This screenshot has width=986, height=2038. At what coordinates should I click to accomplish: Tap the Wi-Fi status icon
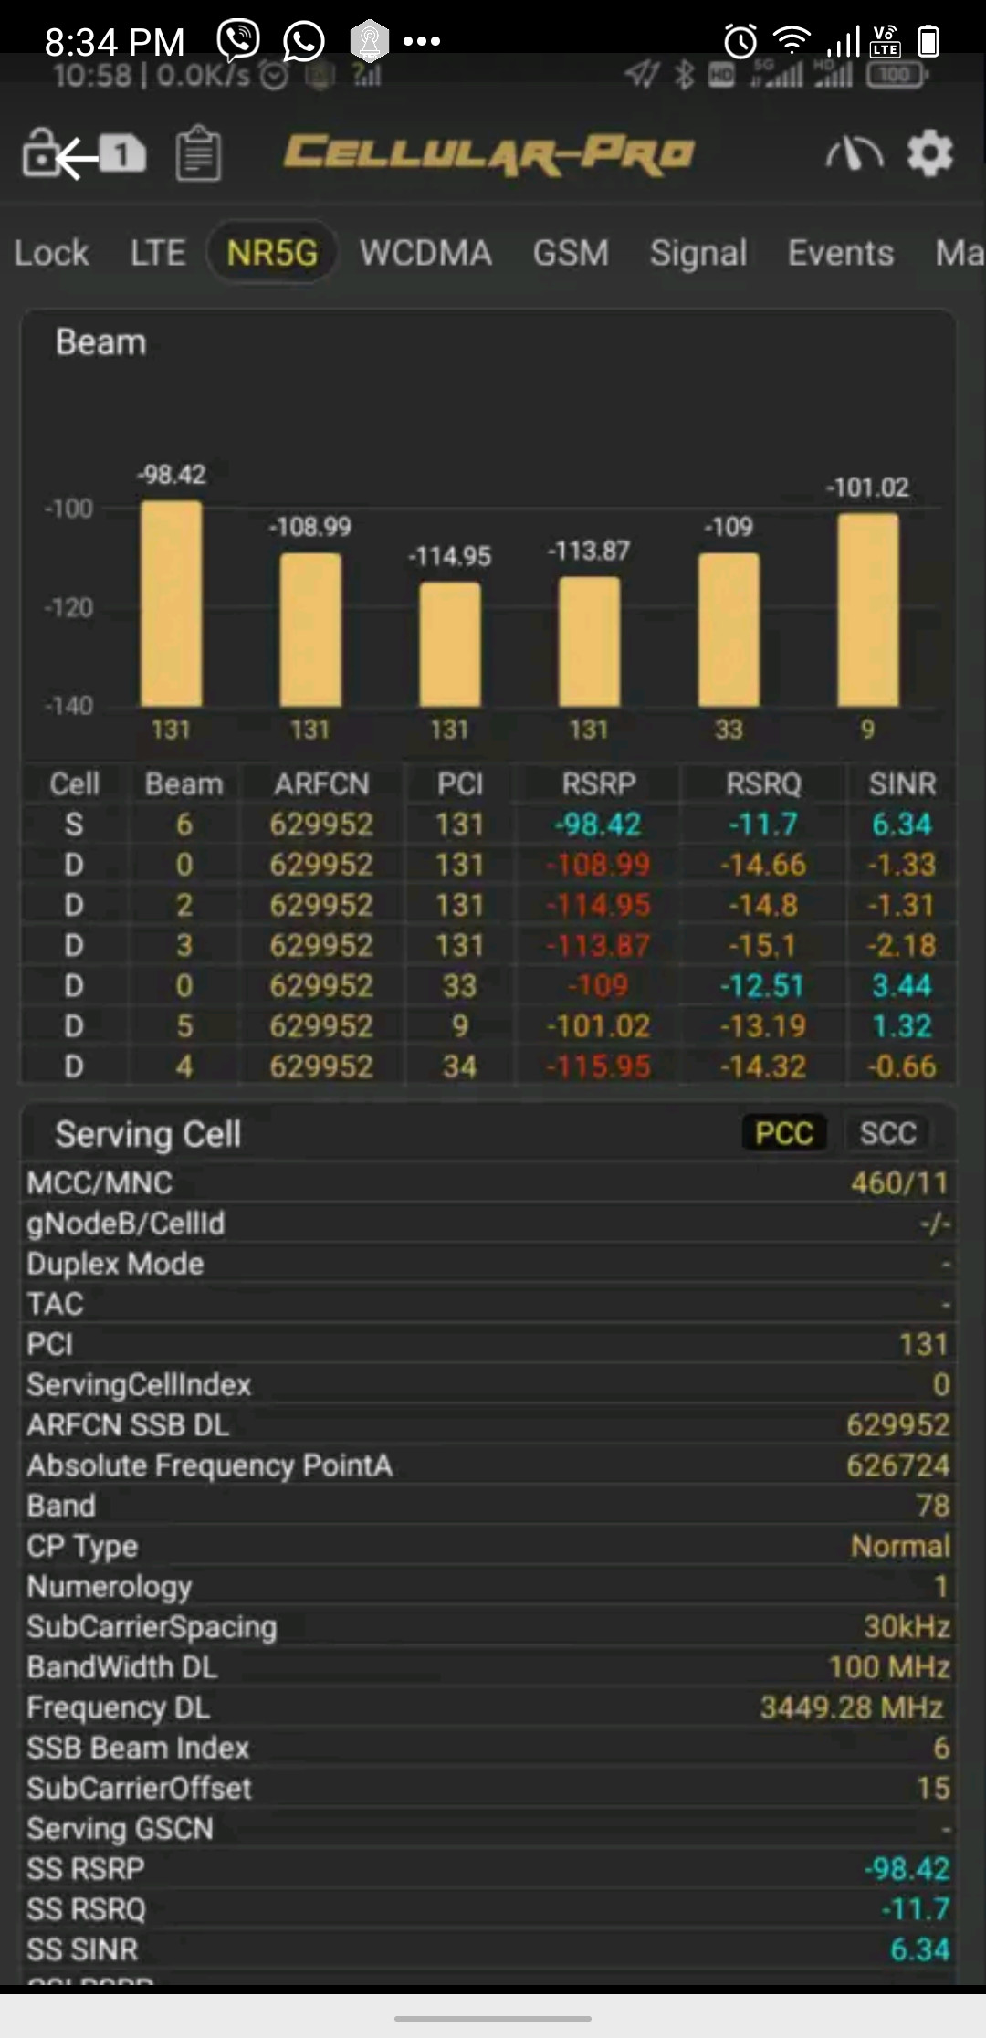click(792, 41)
